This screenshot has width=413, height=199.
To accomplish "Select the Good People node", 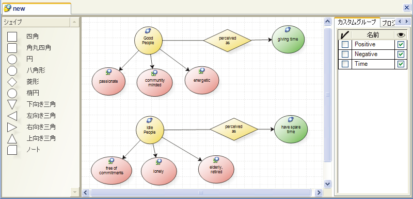I will pyautogui.click(x=148, y=41).
